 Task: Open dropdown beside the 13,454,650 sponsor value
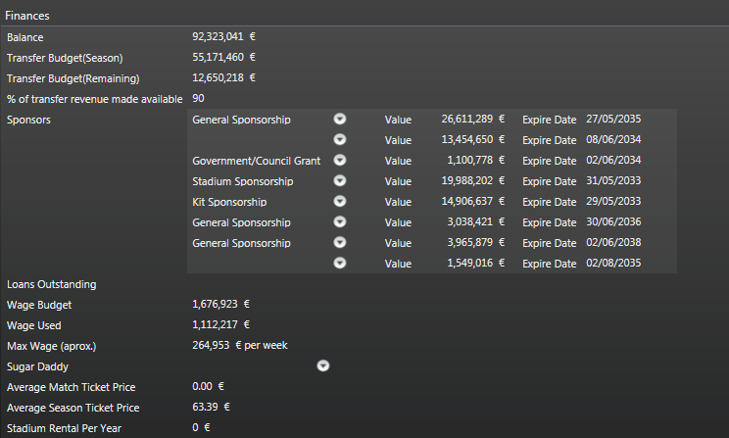pyautogui.click(x=340, y=139)
